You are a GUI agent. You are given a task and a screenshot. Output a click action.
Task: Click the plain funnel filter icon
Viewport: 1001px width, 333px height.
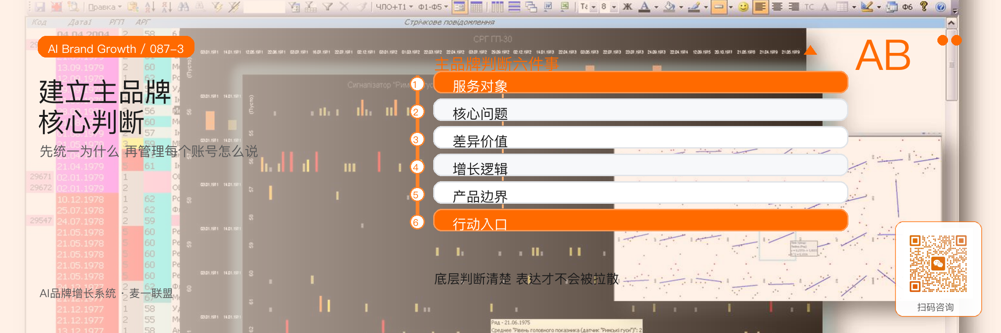click(x=328, y=6)
